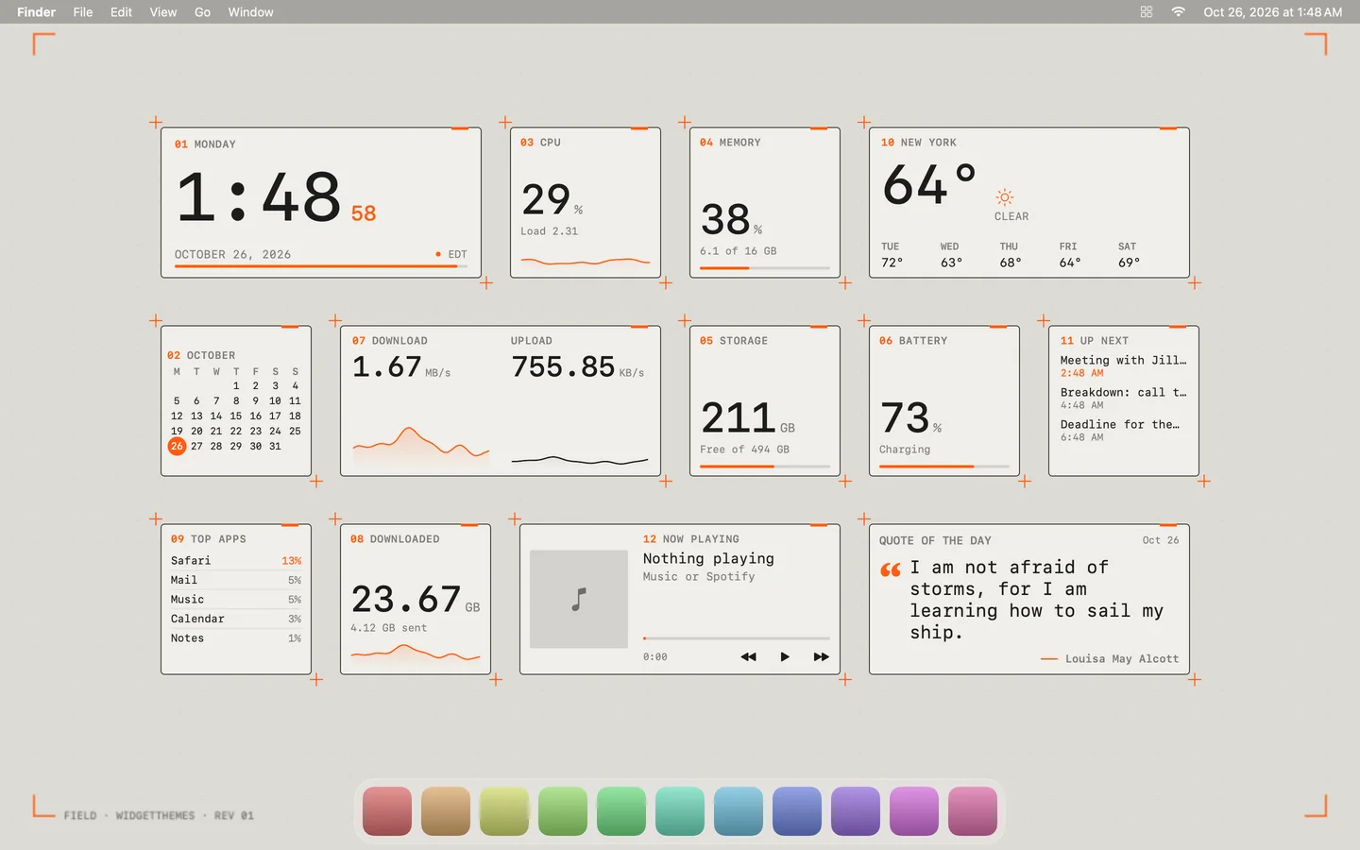Click the Meeting with Jill event
The height and width of the screenshot is (850, 1360).
pos(1123,365)
